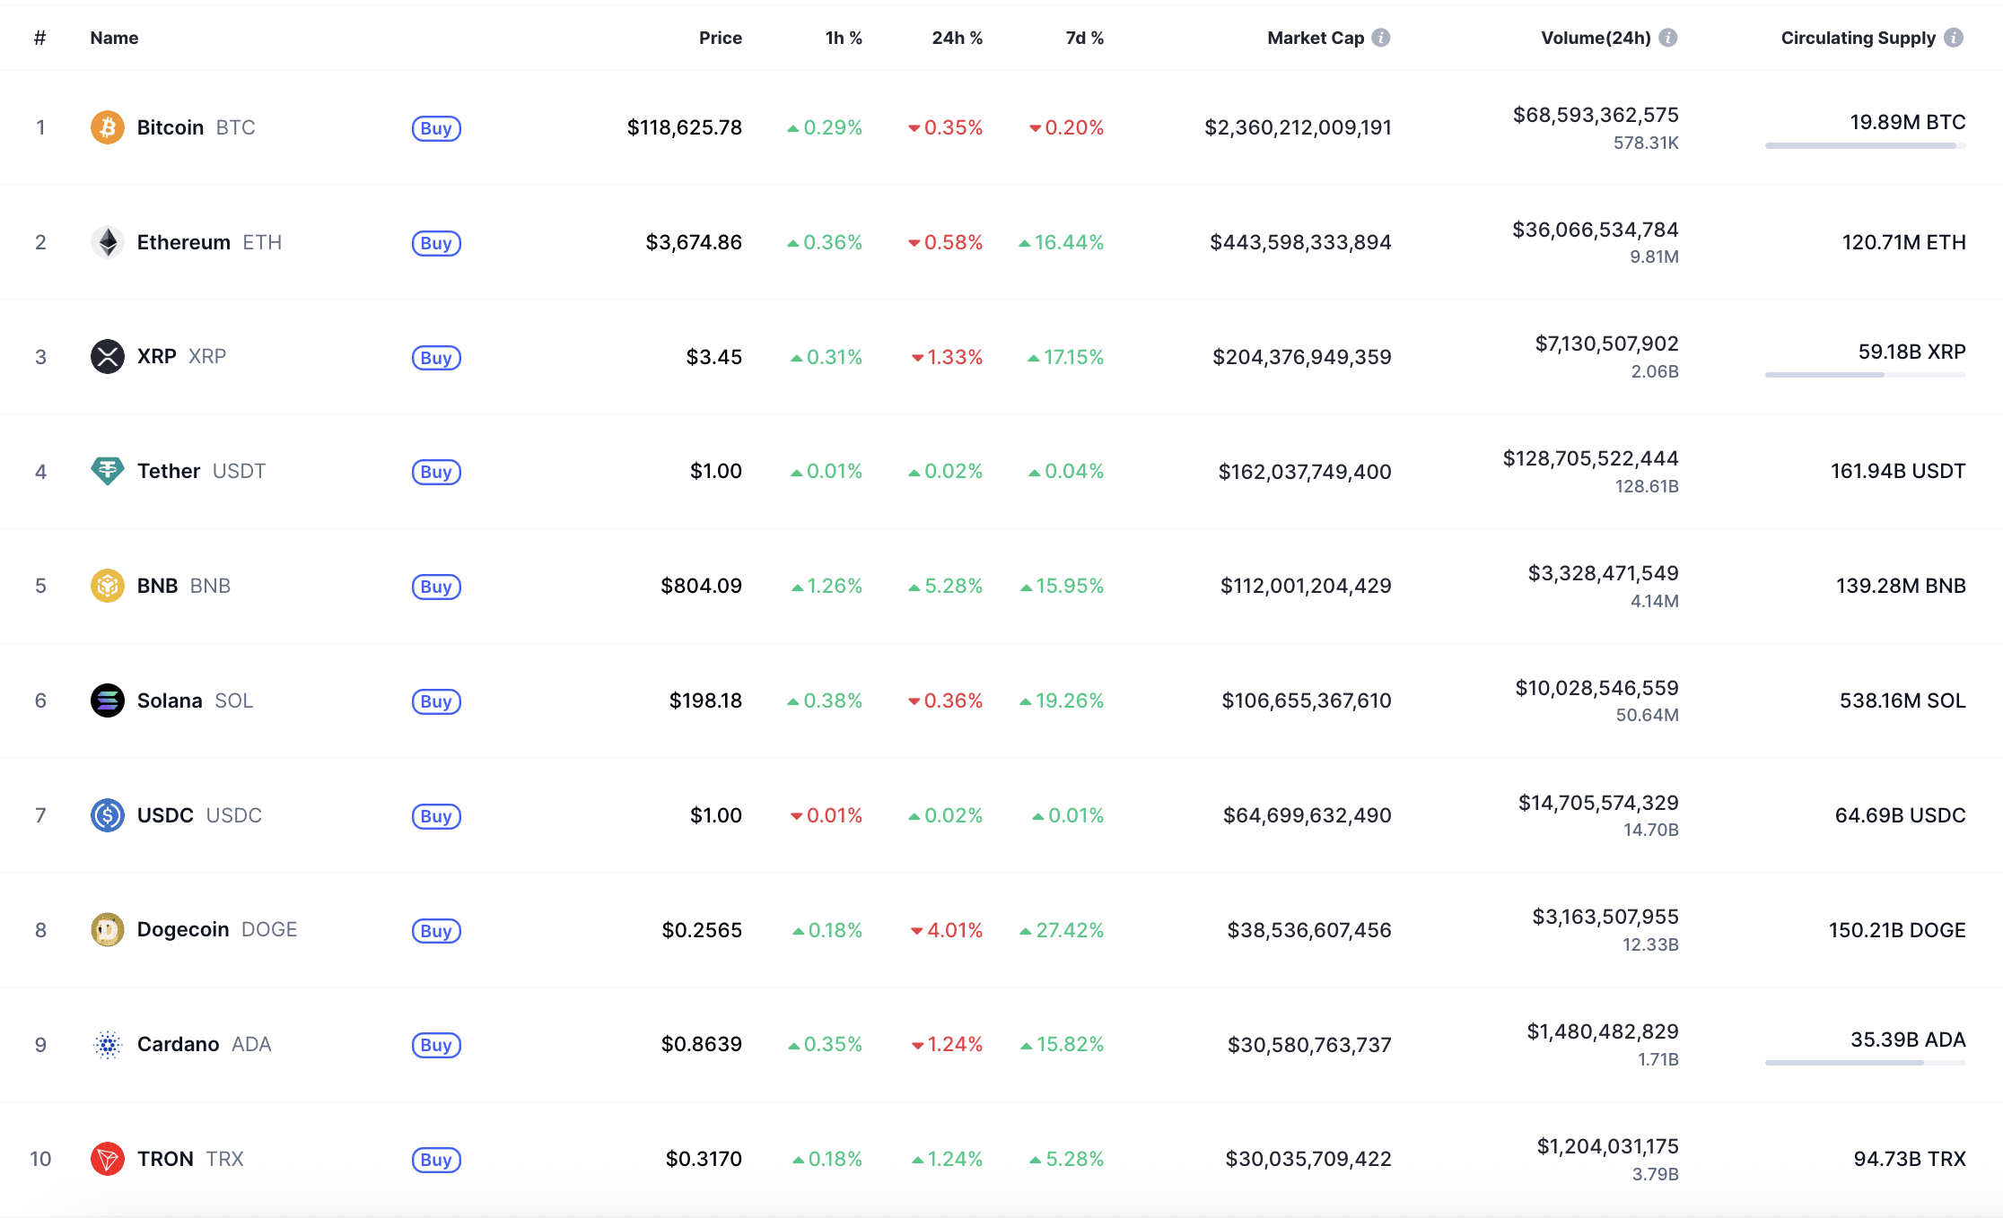Image resolution: width=2003 pixels, height=1218 pixels.
Task: Open the Dogecoin name link
Action: (x=183, y=929)
